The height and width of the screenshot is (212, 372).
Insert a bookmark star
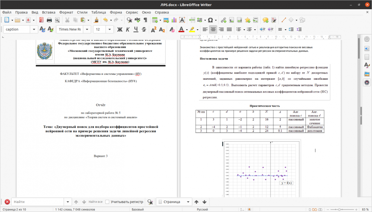pos(247,20)
